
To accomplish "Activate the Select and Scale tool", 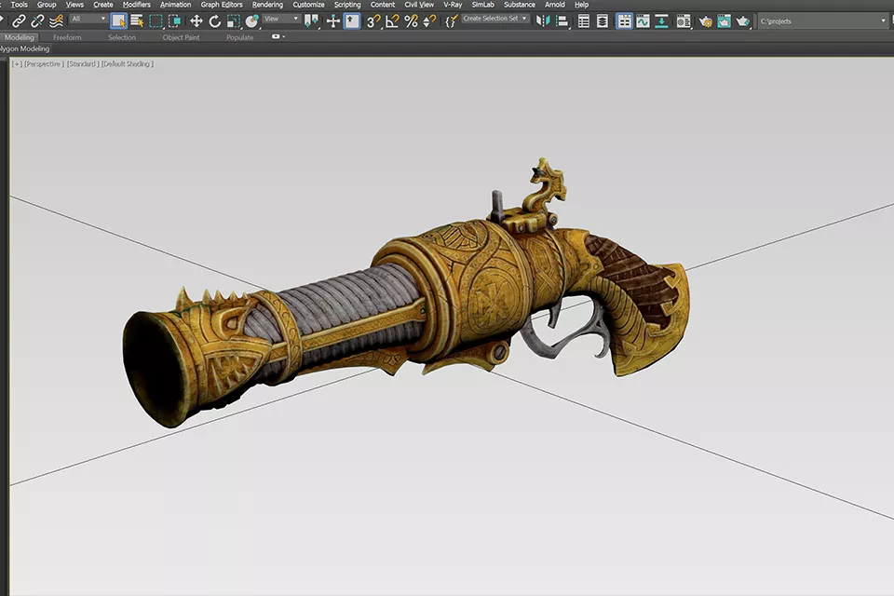I will coord(233,21).
